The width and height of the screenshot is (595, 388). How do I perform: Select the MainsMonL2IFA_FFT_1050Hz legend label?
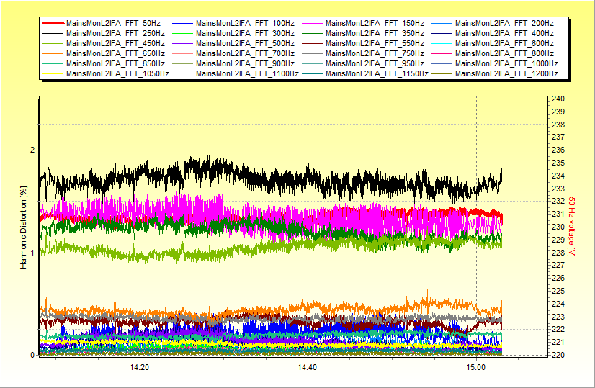click(118, 73)
